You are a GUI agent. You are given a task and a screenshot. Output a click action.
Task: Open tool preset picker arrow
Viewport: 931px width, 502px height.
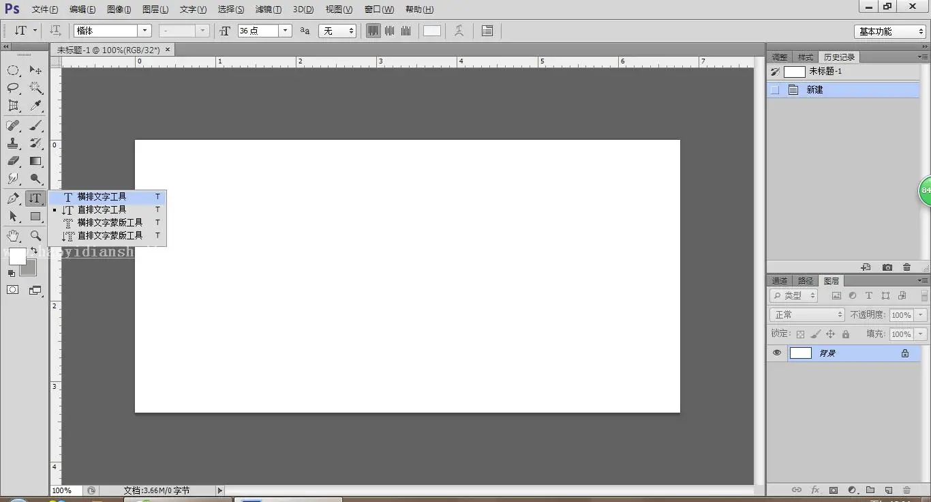click(x=35, y=31)
